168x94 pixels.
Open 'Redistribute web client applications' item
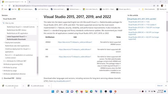(17, 46)
